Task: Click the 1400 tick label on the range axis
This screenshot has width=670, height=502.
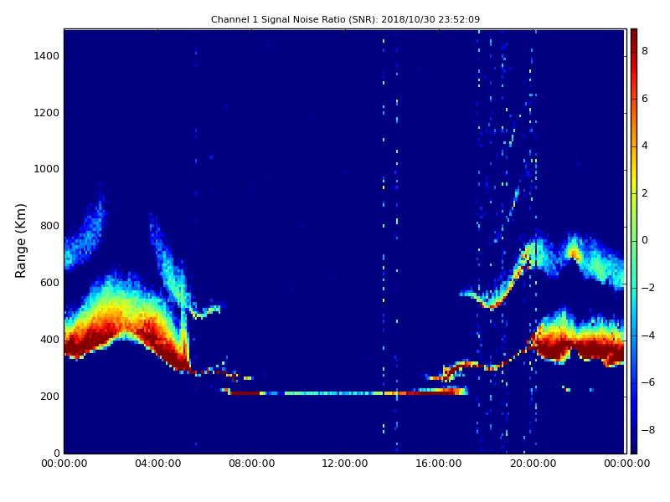Action: pos(47,56)
